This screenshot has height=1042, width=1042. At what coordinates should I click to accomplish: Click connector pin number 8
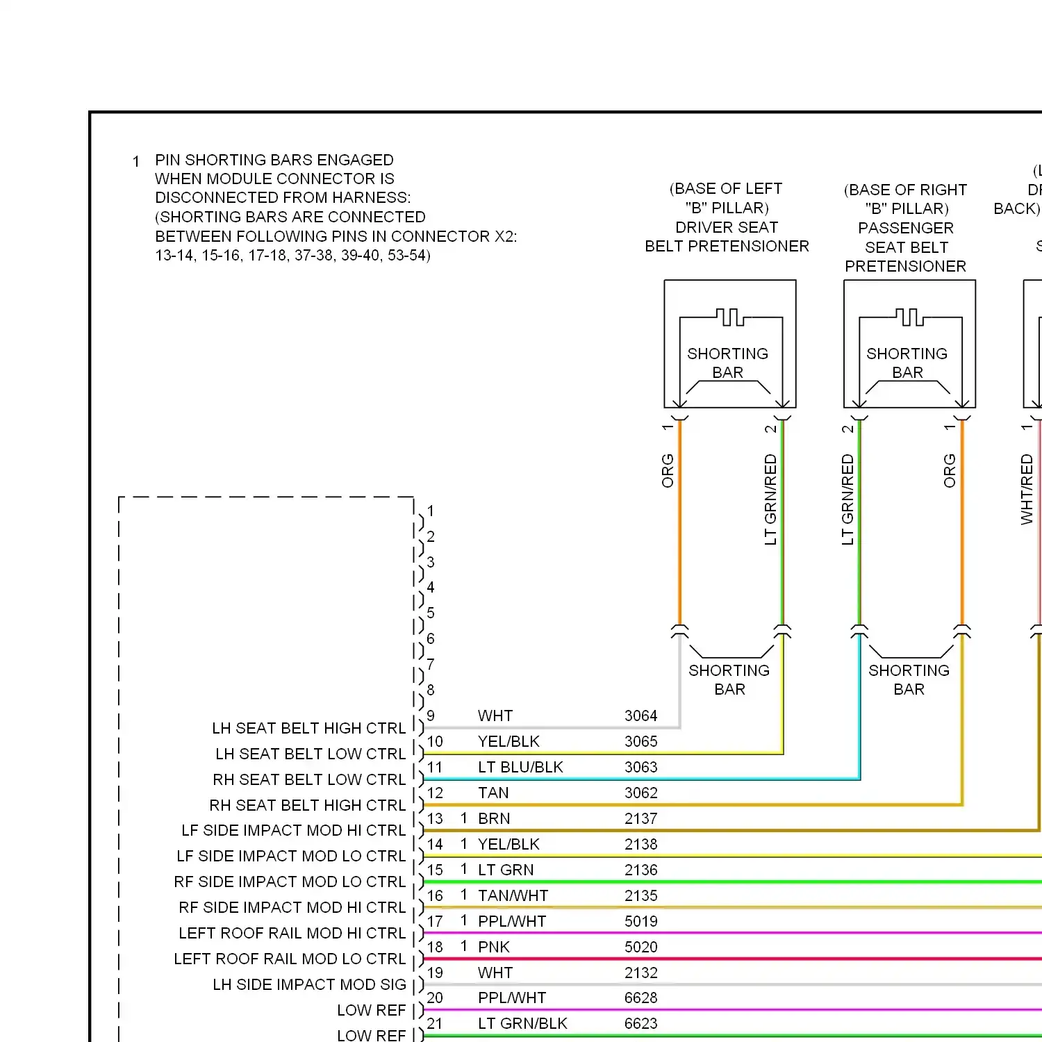[x=431, y=690]
